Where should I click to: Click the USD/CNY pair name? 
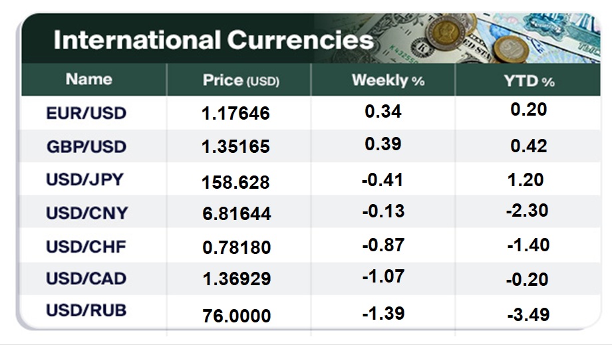(x=86, y=213)
